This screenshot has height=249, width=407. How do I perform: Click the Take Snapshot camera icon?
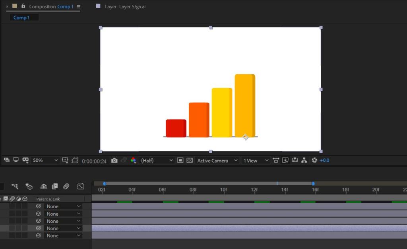click(x=114, y=160)
